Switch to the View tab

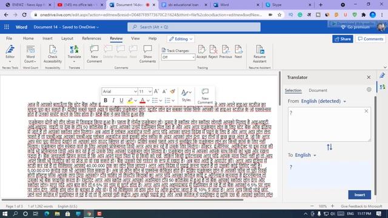coord(135,39)
